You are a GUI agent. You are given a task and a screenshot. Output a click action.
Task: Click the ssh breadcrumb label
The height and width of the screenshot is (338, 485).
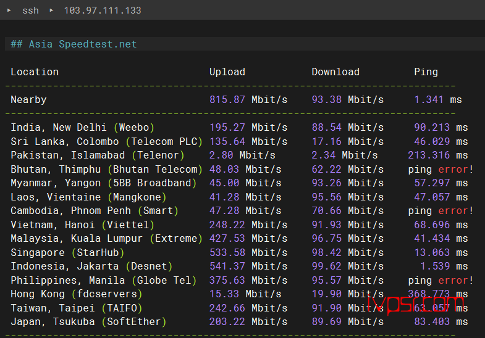click(x=31, y=10)
